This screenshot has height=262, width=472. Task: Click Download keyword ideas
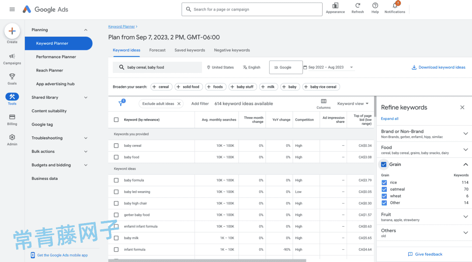point(438,67)
